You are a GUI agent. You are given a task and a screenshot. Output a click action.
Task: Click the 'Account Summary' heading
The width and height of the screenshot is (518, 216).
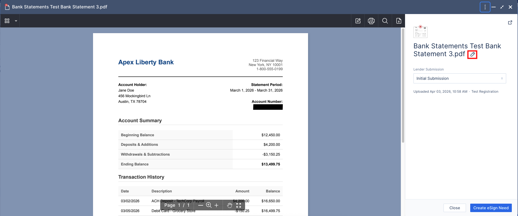140,120
